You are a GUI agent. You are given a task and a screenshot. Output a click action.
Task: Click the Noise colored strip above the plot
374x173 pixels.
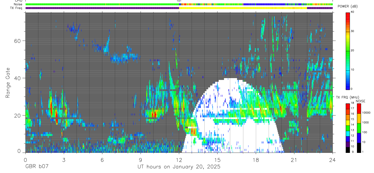point(179,4)
